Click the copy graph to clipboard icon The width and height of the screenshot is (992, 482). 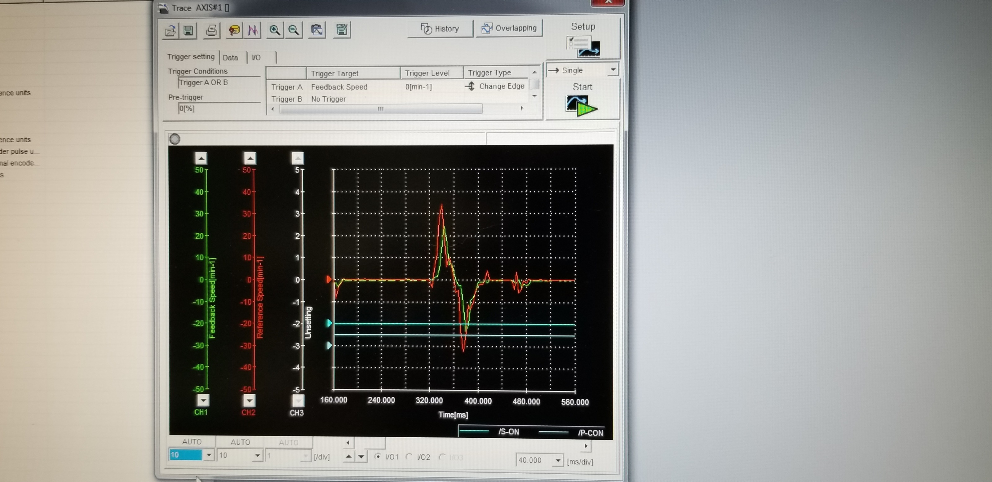coord(317,30)
